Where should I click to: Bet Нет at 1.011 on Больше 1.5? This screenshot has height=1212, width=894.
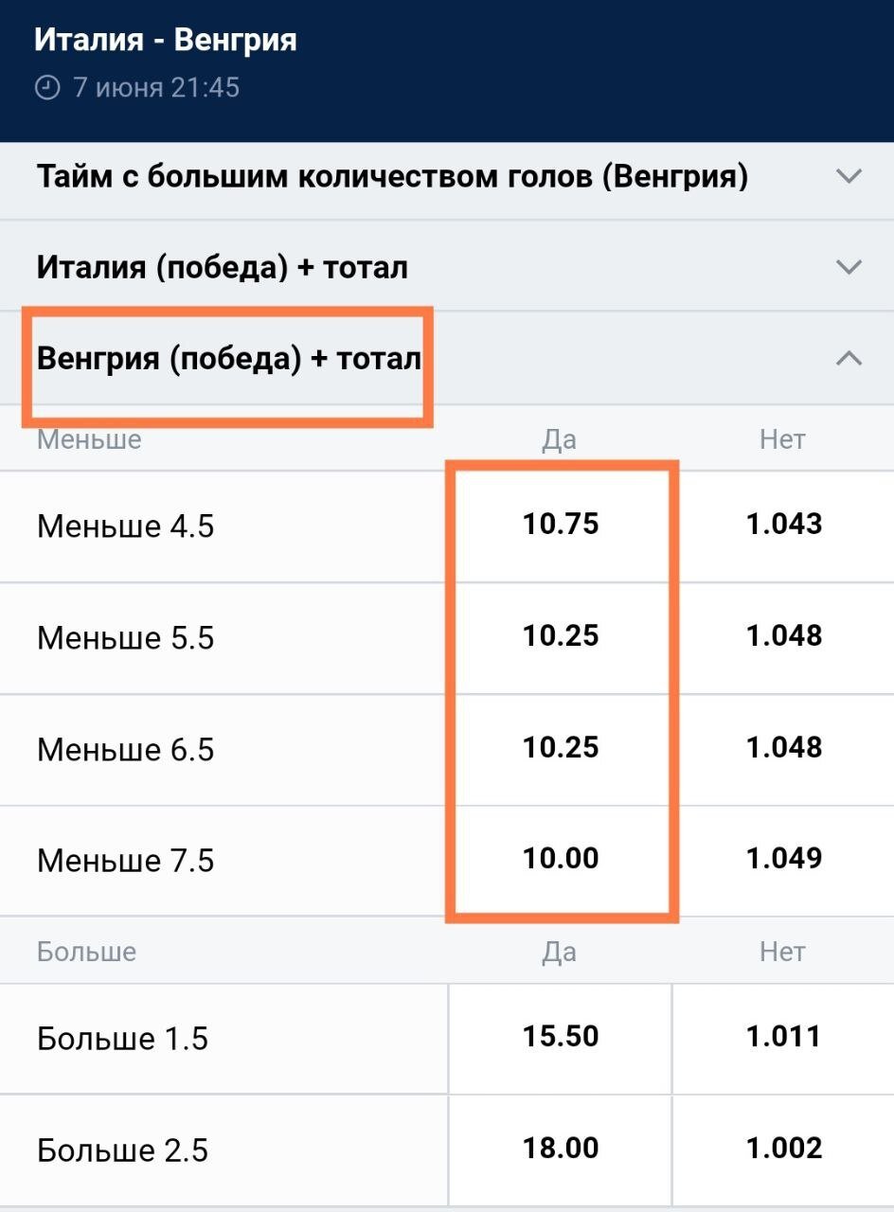783,1037
